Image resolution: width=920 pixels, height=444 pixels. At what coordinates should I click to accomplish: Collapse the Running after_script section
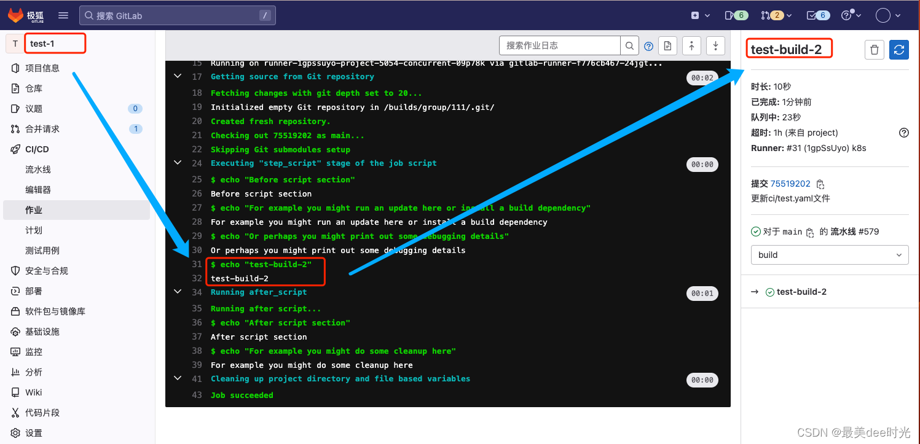tap(178, 292)
